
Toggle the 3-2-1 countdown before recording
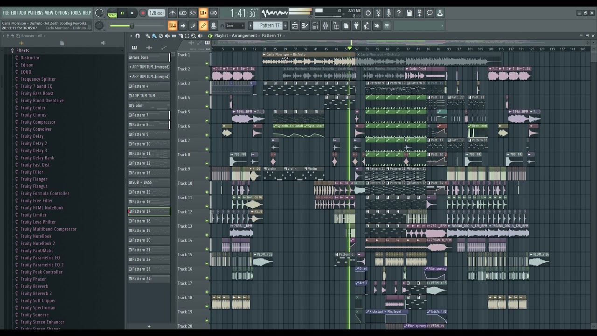(193, 13)
